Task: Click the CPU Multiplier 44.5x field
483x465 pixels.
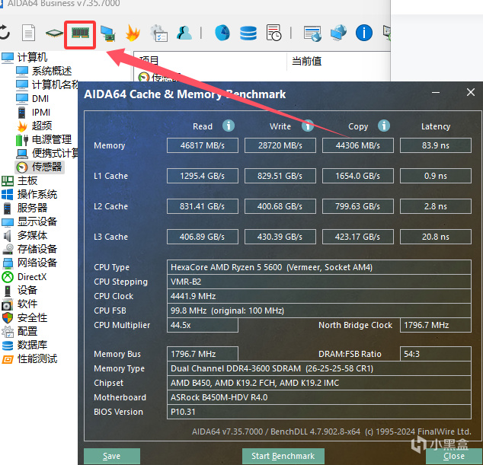Action: point(203,325)
